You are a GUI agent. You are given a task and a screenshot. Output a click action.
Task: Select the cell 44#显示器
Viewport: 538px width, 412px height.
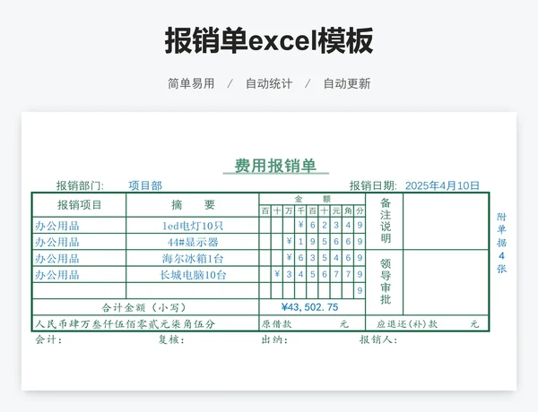[x=193, y=242]
